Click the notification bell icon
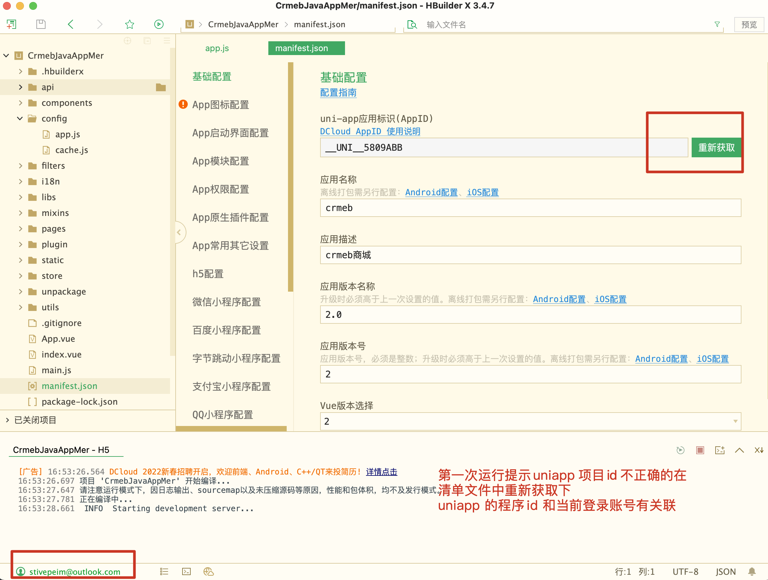Image resolution: width=768 pixels, height=580 pixels. pyautogui.click(x=752, y=572)
